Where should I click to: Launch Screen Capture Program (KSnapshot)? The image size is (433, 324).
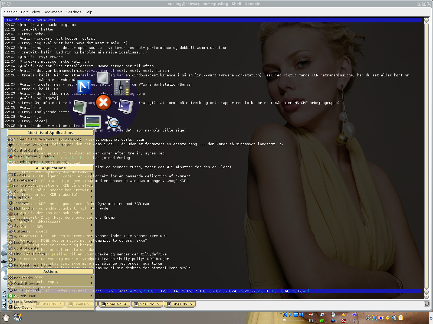pos(51,139)
